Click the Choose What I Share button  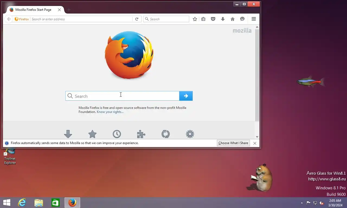(233, 143)
